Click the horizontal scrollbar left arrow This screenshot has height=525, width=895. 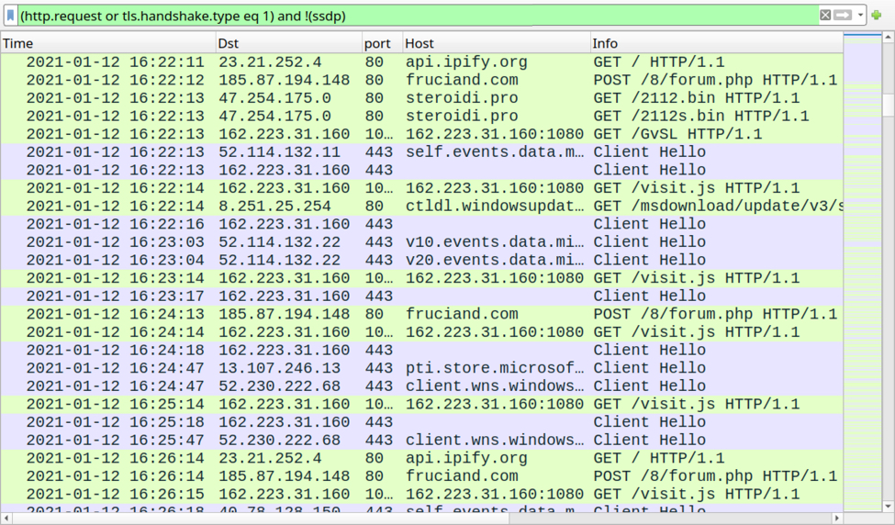click(x=6, y=519)
